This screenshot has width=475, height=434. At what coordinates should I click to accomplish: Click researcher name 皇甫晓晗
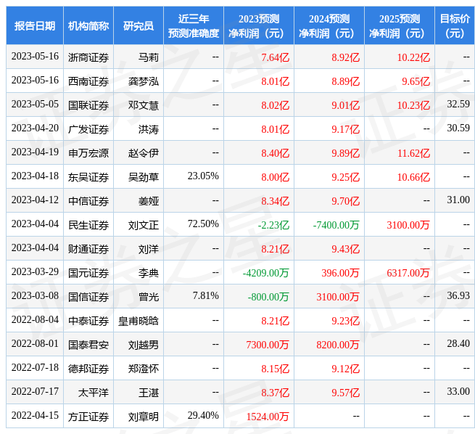click(x=139, y=321)
